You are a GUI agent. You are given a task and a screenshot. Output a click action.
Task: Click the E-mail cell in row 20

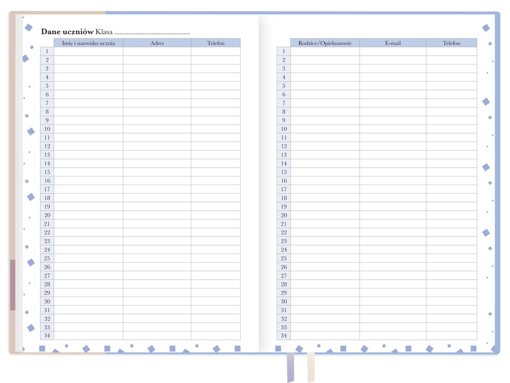tap(393, 215)
